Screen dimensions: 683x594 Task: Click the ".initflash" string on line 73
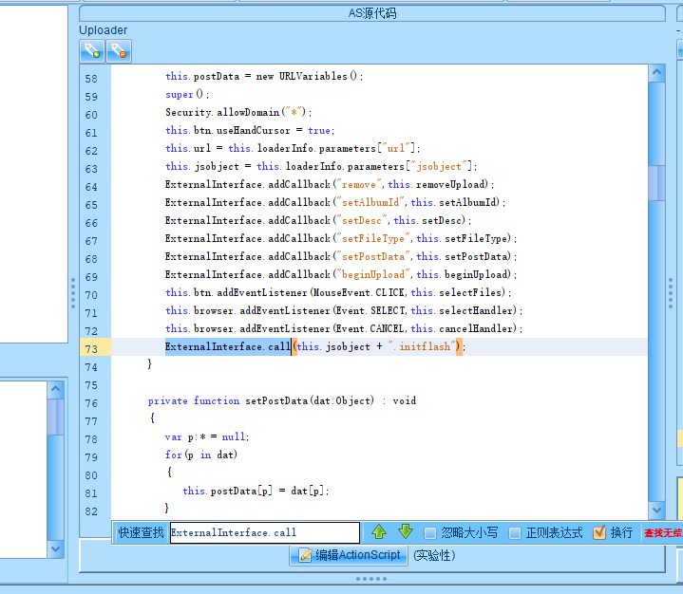422,346
